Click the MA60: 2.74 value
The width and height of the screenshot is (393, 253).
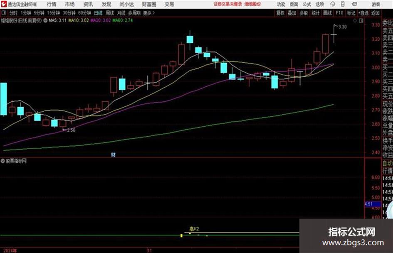coord(123,20)
